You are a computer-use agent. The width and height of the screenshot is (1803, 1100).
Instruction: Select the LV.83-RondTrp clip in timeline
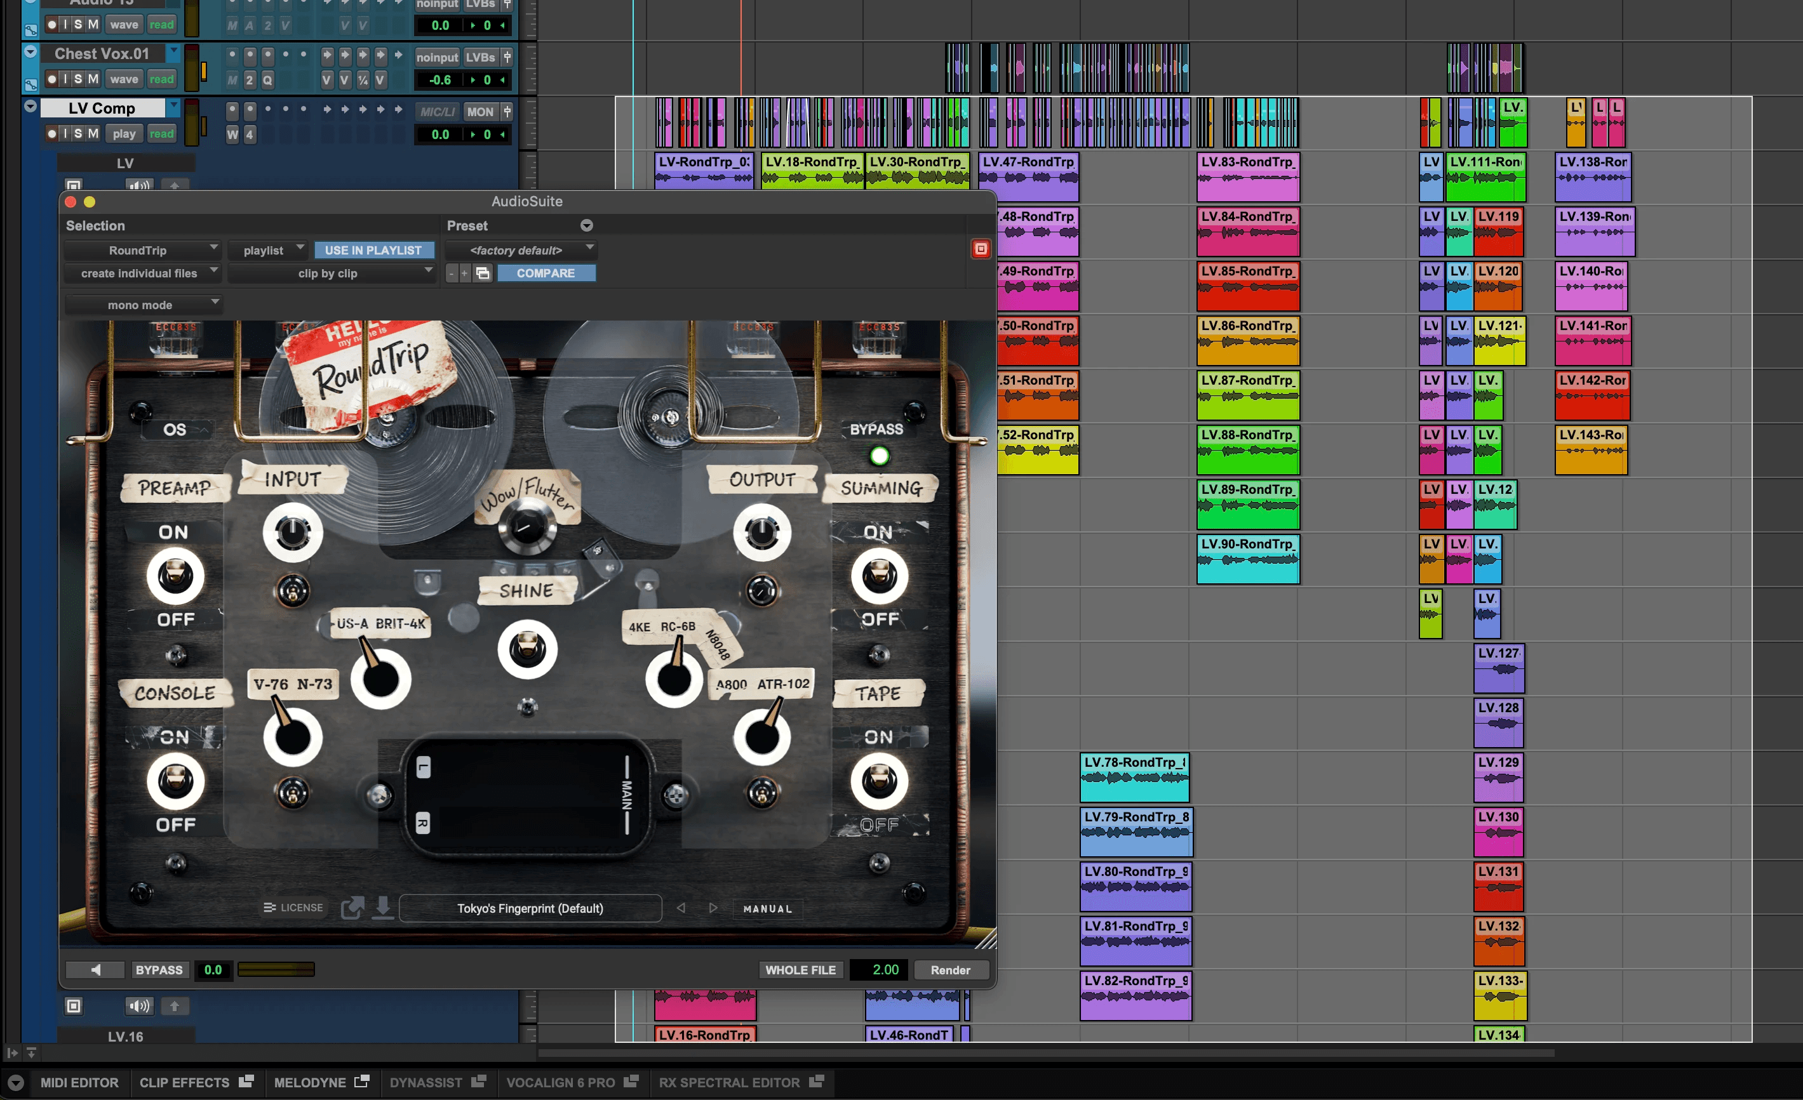tap(1249, 177)
